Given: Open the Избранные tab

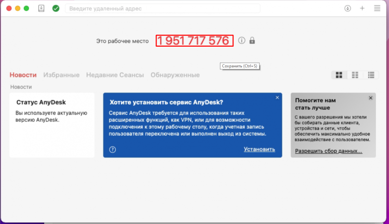Looking at the screenshot, I should click(62, 75).
